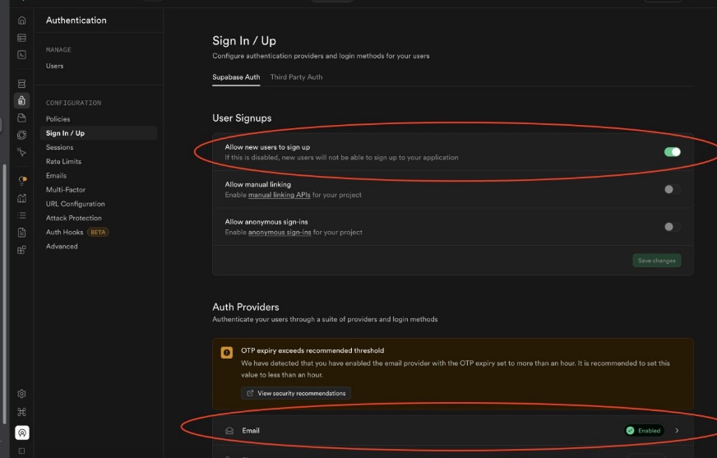Enable the Allow anonymous sign-ins toggle

click(672, 227)
